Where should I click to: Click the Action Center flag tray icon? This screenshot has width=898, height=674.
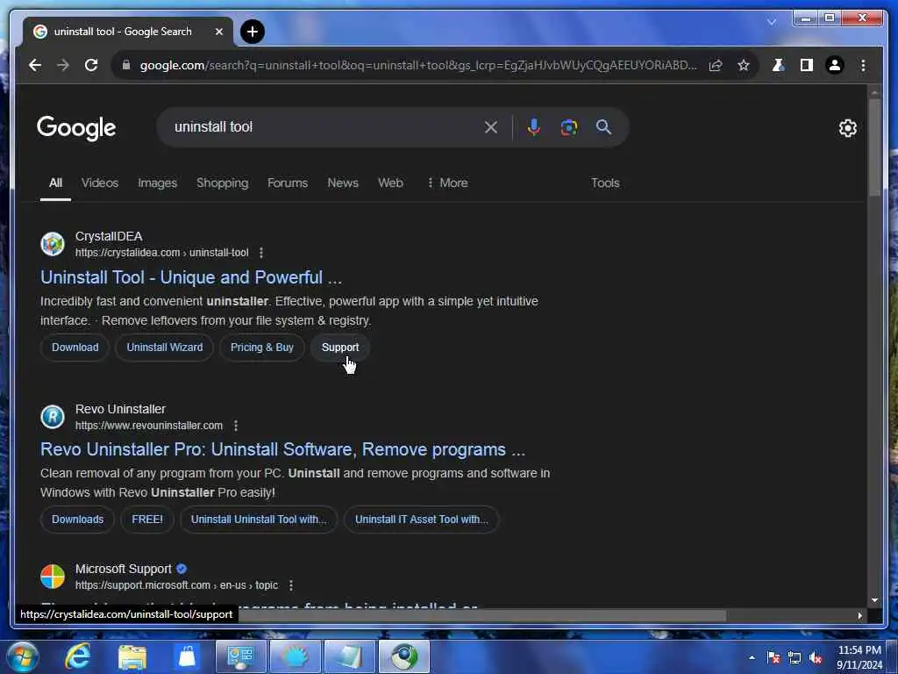773,657
